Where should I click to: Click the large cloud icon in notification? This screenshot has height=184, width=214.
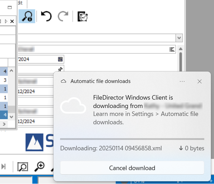pyautogui.click(x=73, y=105)
